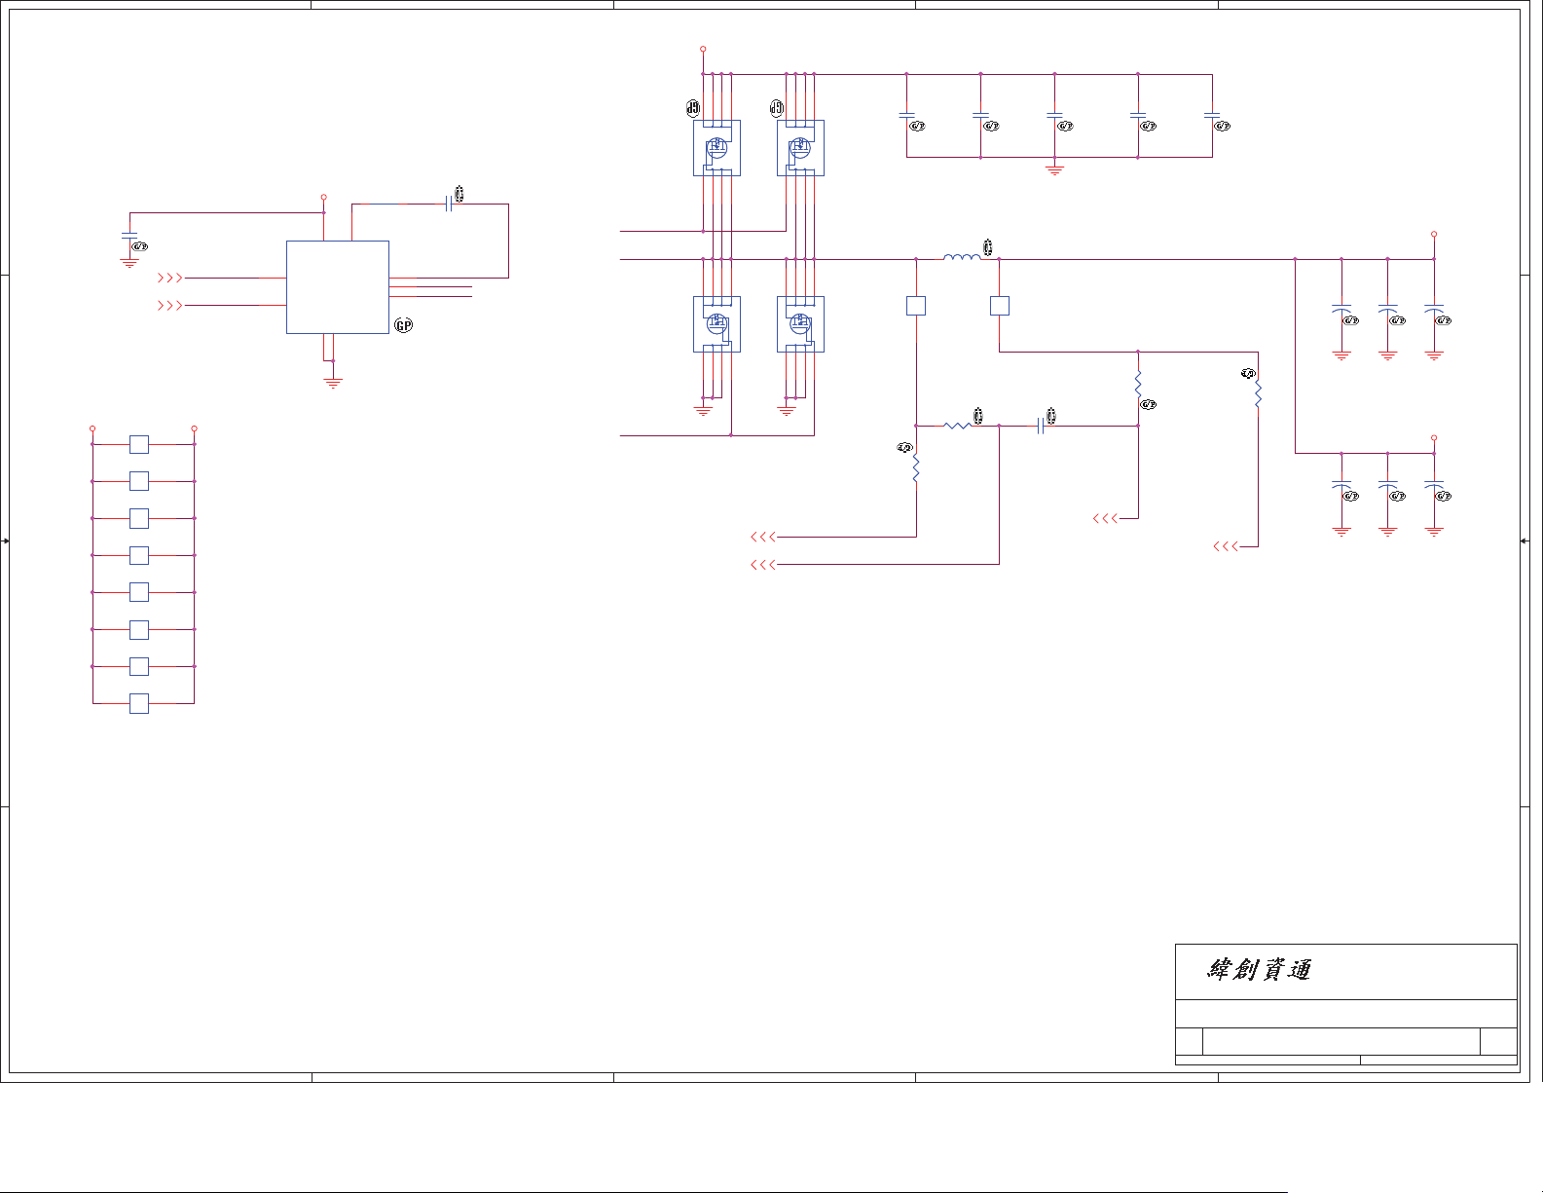The height and width of the screenshot is (1193, 1543).
Task: Select the grounded capacitor left of the IC block
Action: click(x=129, y=235)
